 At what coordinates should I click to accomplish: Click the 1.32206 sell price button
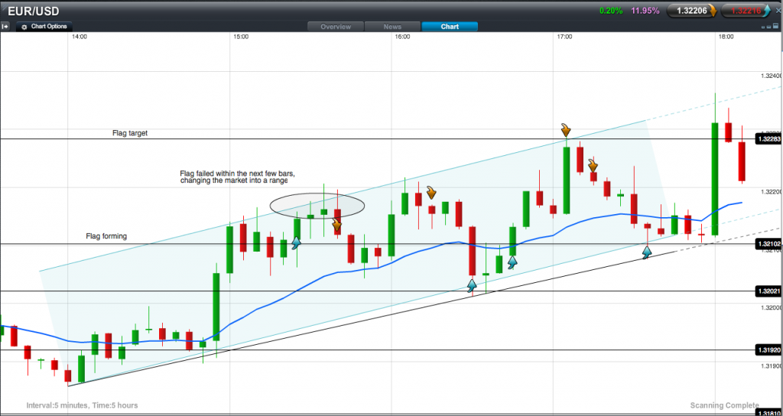pos(690,10)
